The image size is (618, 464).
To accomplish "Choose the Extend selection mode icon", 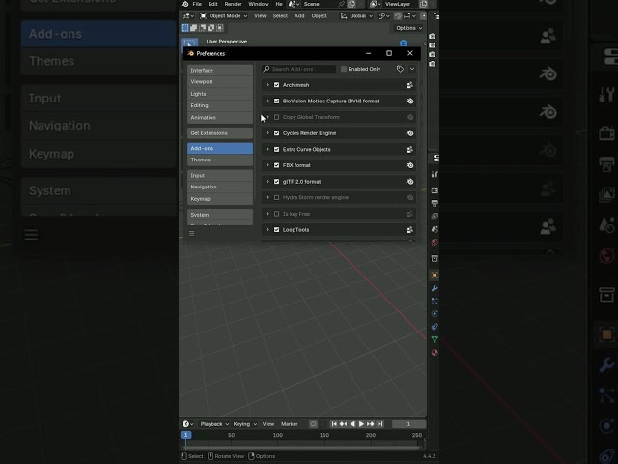I will click(193, 28).
